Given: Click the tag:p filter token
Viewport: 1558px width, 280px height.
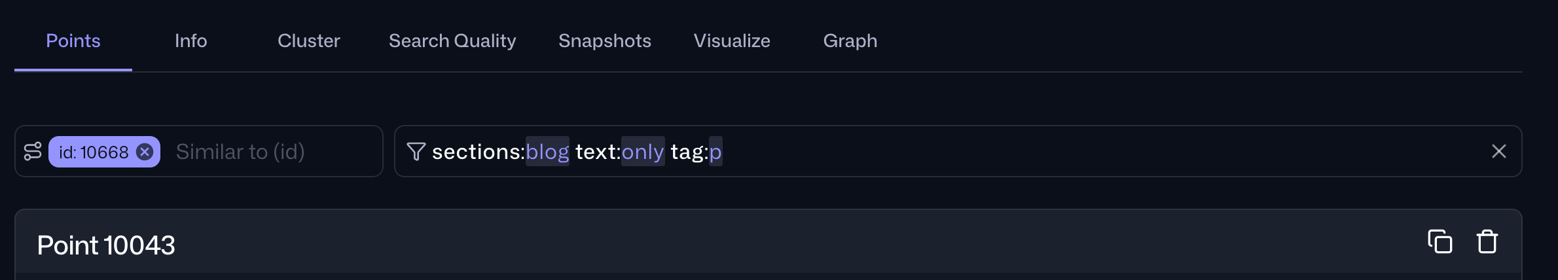Looking at the screenshot, I should [696, 152].
